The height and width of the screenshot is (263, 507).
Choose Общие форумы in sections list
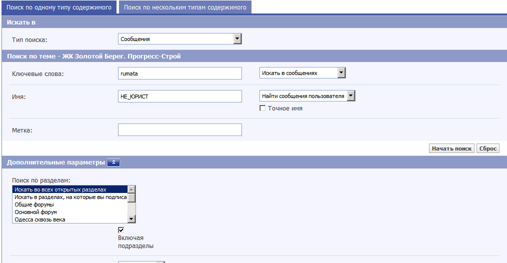click(x=70, y=204)
